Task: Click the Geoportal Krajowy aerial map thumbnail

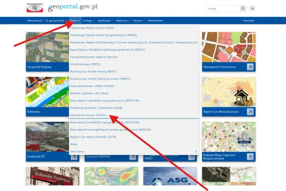Action: [x=47, y=47]
